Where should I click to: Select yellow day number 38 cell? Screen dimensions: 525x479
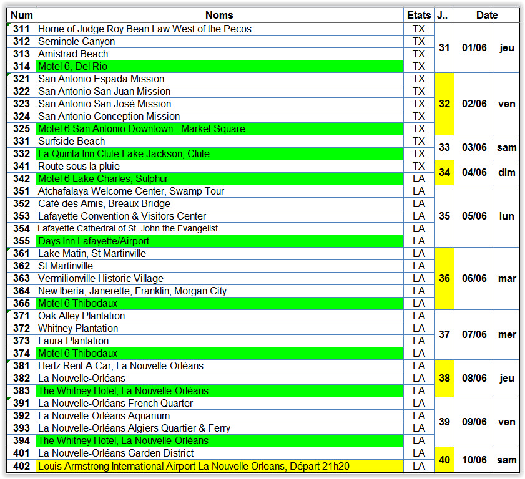[444, 379]
